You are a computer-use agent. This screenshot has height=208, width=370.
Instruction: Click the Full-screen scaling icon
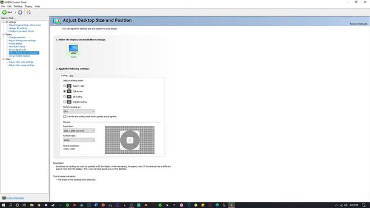point(69,91)
